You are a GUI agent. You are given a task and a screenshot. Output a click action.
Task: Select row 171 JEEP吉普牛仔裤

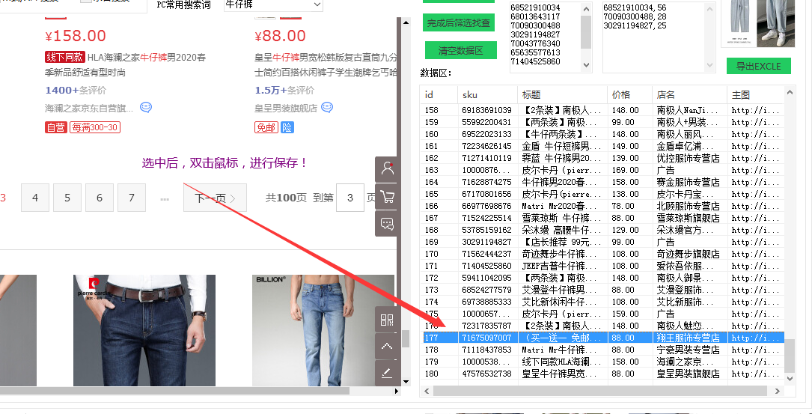(602, 266)
